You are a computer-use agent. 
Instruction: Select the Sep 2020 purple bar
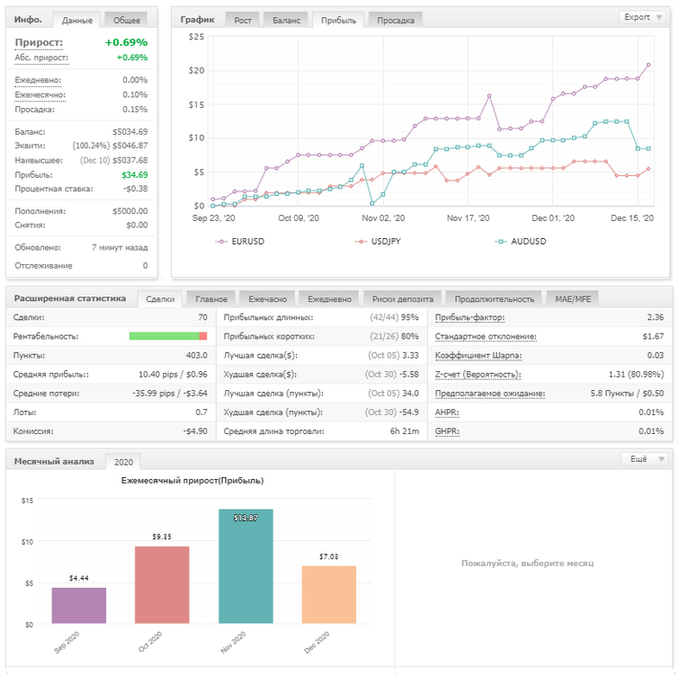pos(79,605)
